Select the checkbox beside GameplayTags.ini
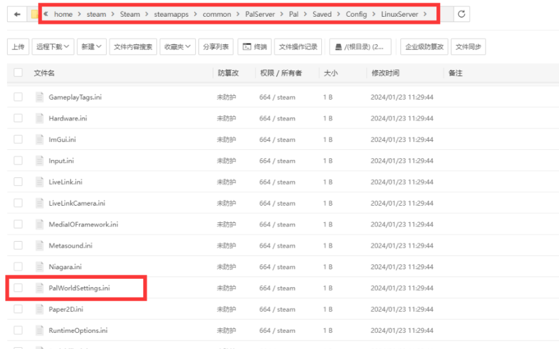 click(x=18, y=97)
